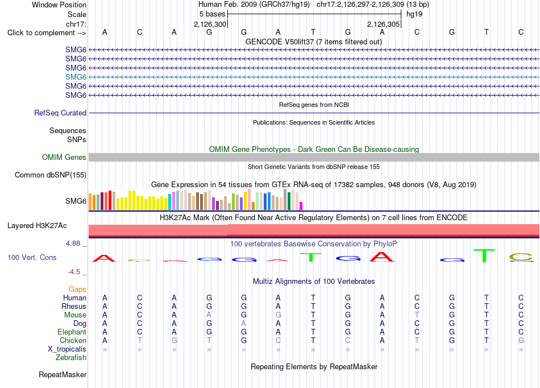Click the pink H3K27Ac signal band
This screenshot has width=540, height=388.
pos(314,230)
